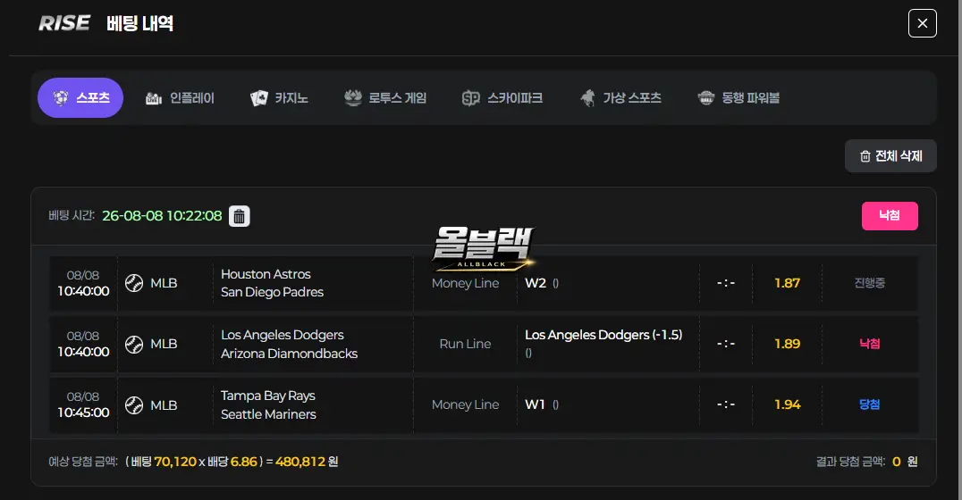This screenshot has width=962, height=500.
Task: Select the 스포츠 tab
Action: (80, 98)
